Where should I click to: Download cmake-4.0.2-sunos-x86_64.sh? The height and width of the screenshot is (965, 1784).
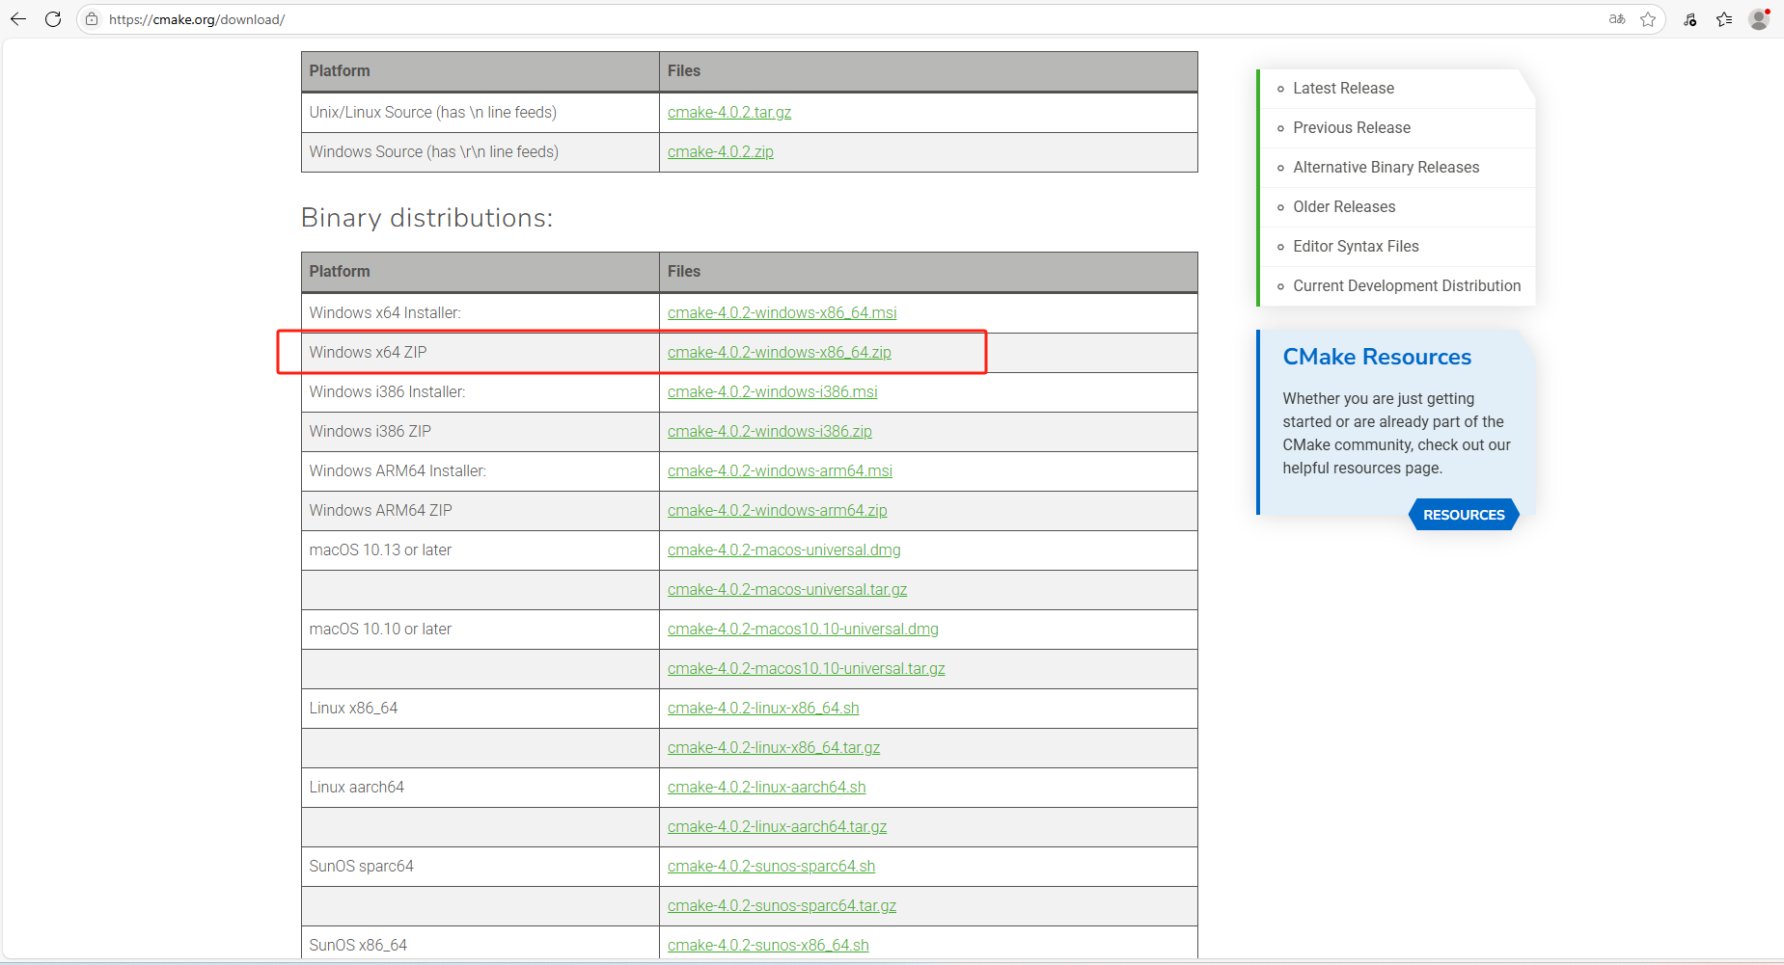[768, 945]
